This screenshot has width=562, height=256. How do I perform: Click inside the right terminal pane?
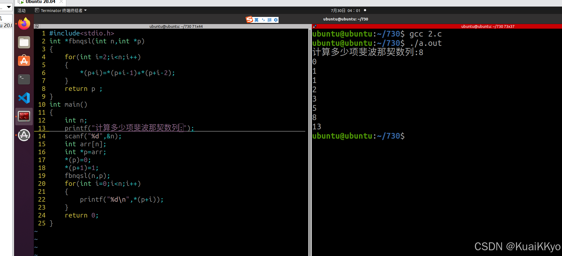click(437, 177)
